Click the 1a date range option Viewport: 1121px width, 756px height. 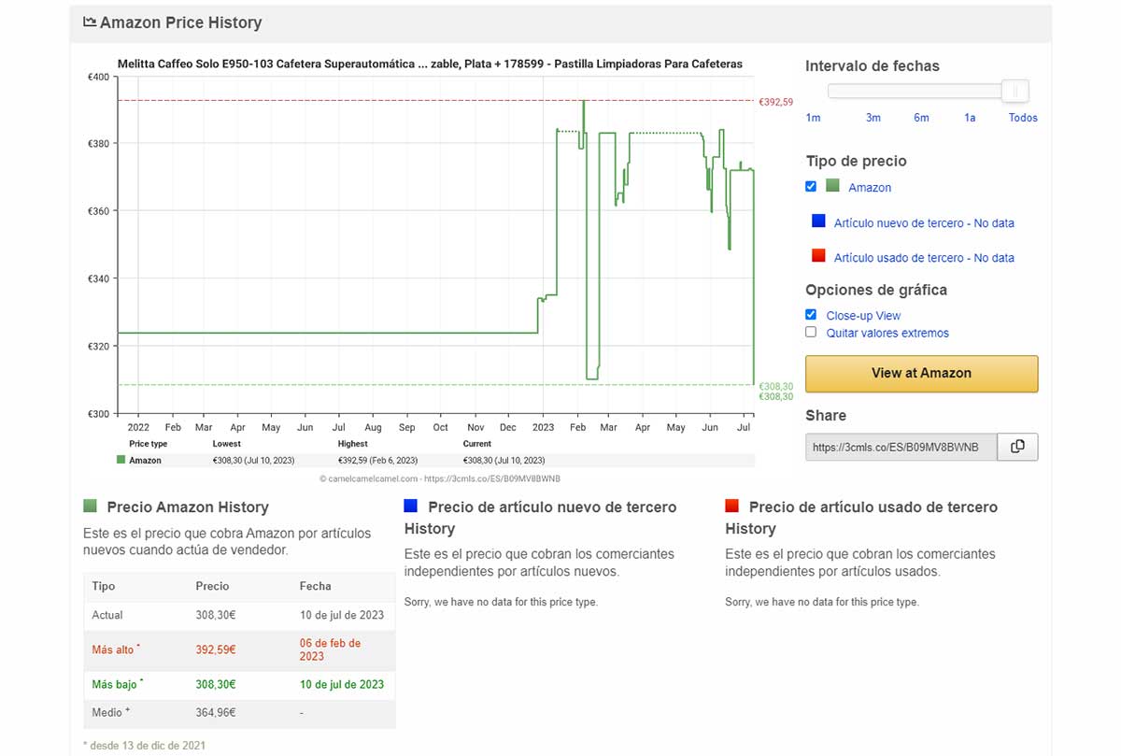(969, 118)
